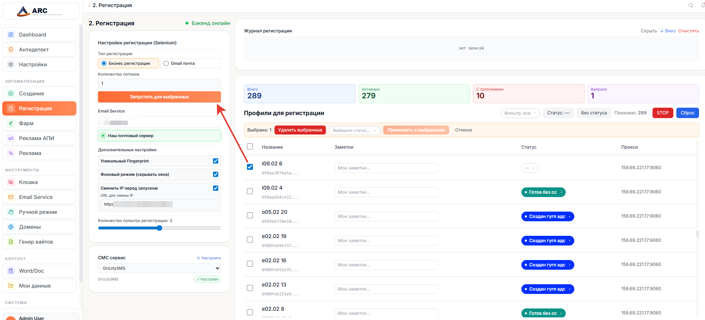Viewport: 705px width, 320px height.
Task: Uncheck Фоновый режим checkbox
Action: pos(215,174)
